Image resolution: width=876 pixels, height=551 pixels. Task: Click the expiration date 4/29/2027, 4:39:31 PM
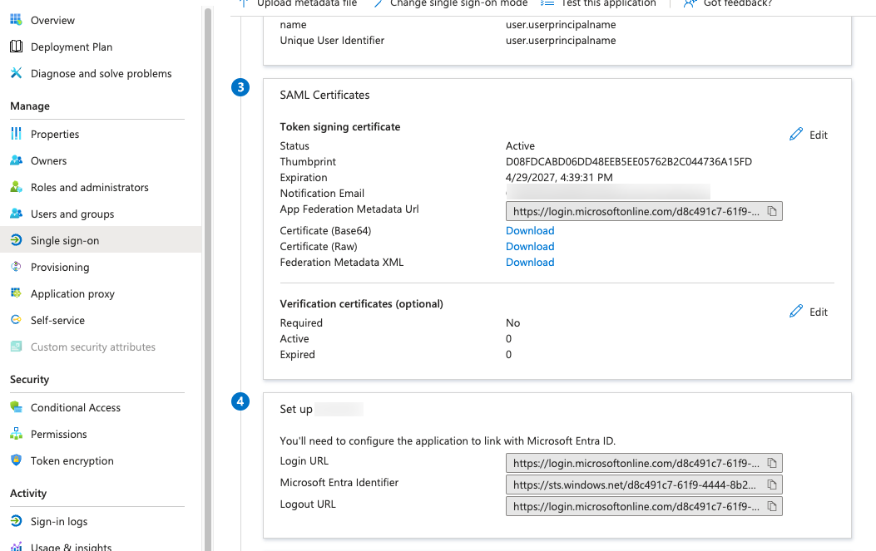click(x=559, y=177)
